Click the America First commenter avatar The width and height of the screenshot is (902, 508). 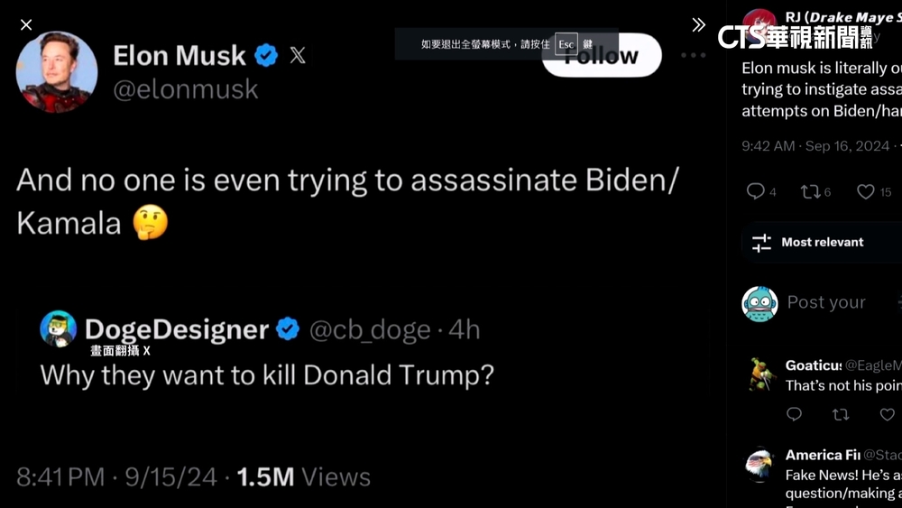click(x=760, y=466)
